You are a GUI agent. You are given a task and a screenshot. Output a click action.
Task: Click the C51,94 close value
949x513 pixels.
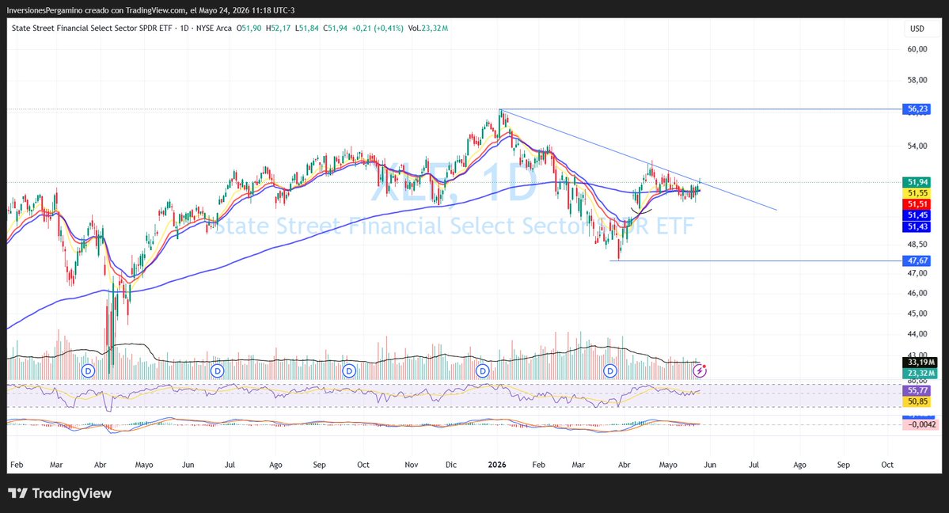coord(336,28)
